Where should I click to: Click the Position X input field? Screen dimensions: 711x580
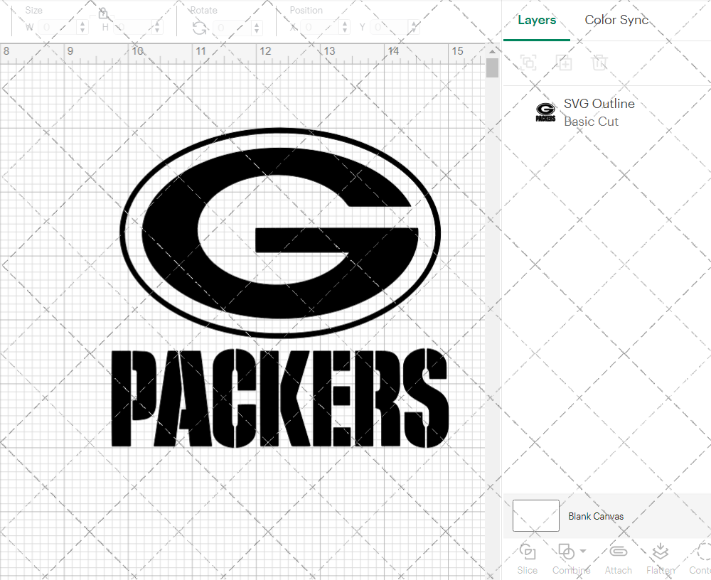(x=321, y=28)
